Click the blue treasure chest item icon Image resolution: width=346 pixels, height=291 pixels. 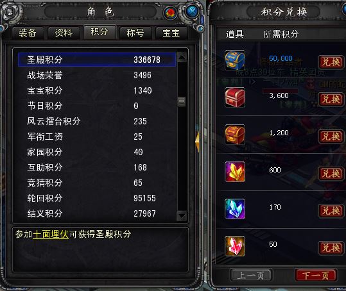(235, 60)
